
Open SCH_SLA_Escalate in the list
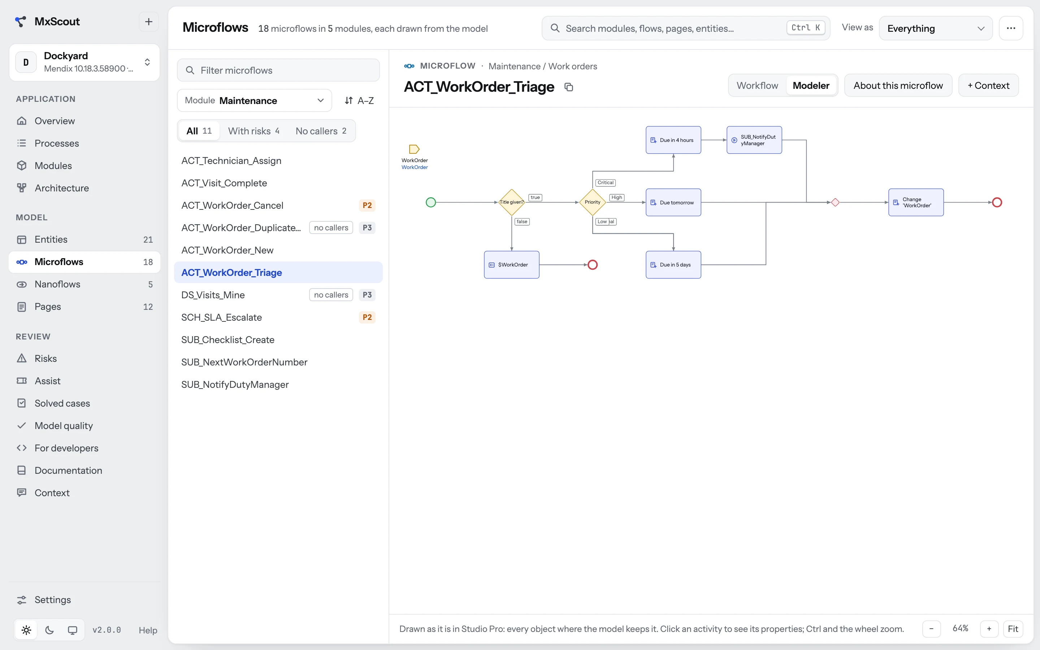point(278,317)
